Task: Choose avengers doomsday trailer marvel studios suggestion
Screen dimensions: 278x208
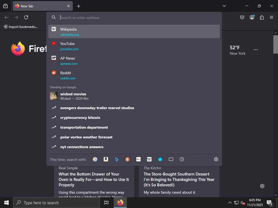Action: pyautogui.click(x=134, y=108)
